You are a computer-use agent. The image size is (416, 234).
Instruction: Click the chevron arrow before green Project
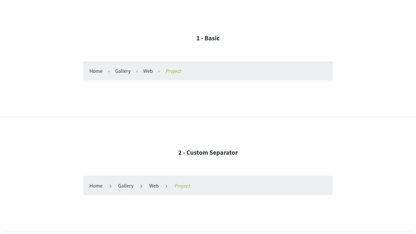(x=166, y=186)
